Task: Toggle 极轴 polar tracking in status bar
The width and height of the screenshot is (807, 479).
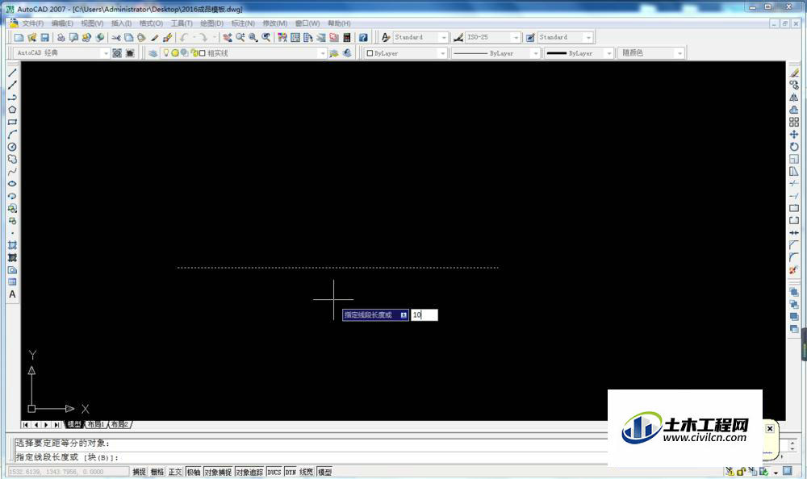Action: [x=193, y=472]
